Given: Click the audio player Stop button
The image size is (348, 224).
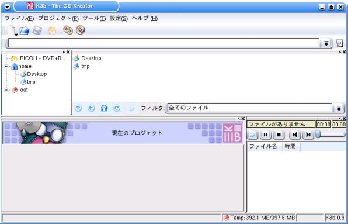Looking at the screenshot, I should (x=279, y=135).
